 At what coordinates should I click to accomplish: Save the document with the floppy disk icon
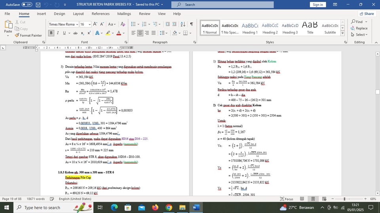(x=38, y=5)
